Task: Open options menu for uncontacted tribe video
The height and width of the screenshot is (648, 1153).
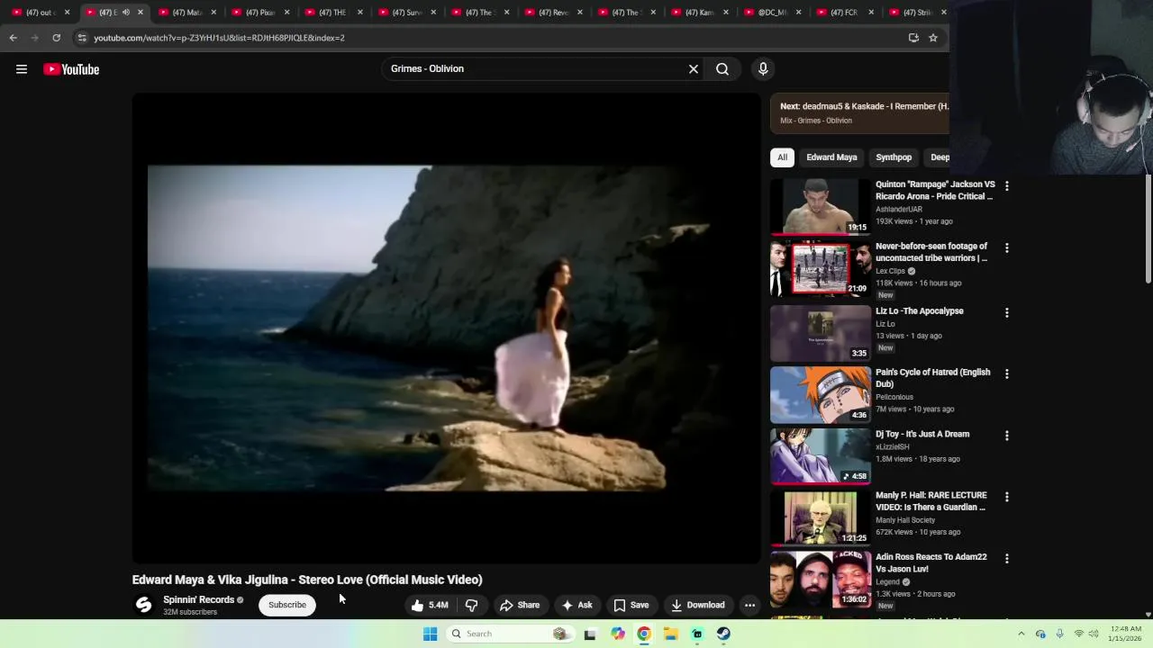Action: 1007,247
